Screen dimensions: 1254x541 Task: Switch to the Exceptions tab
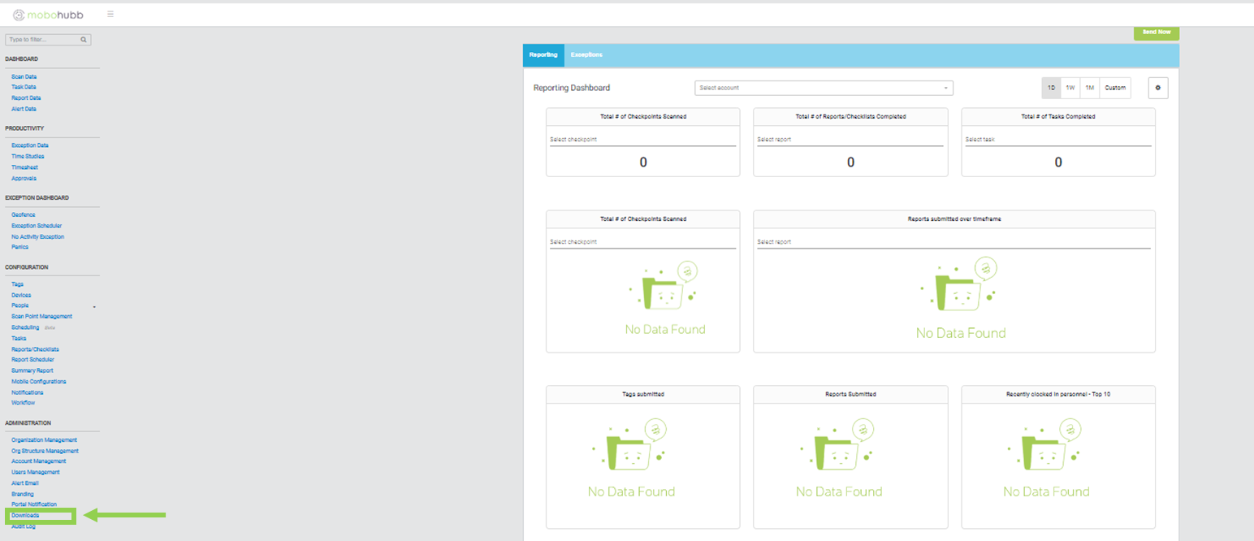tap(586, 55)
